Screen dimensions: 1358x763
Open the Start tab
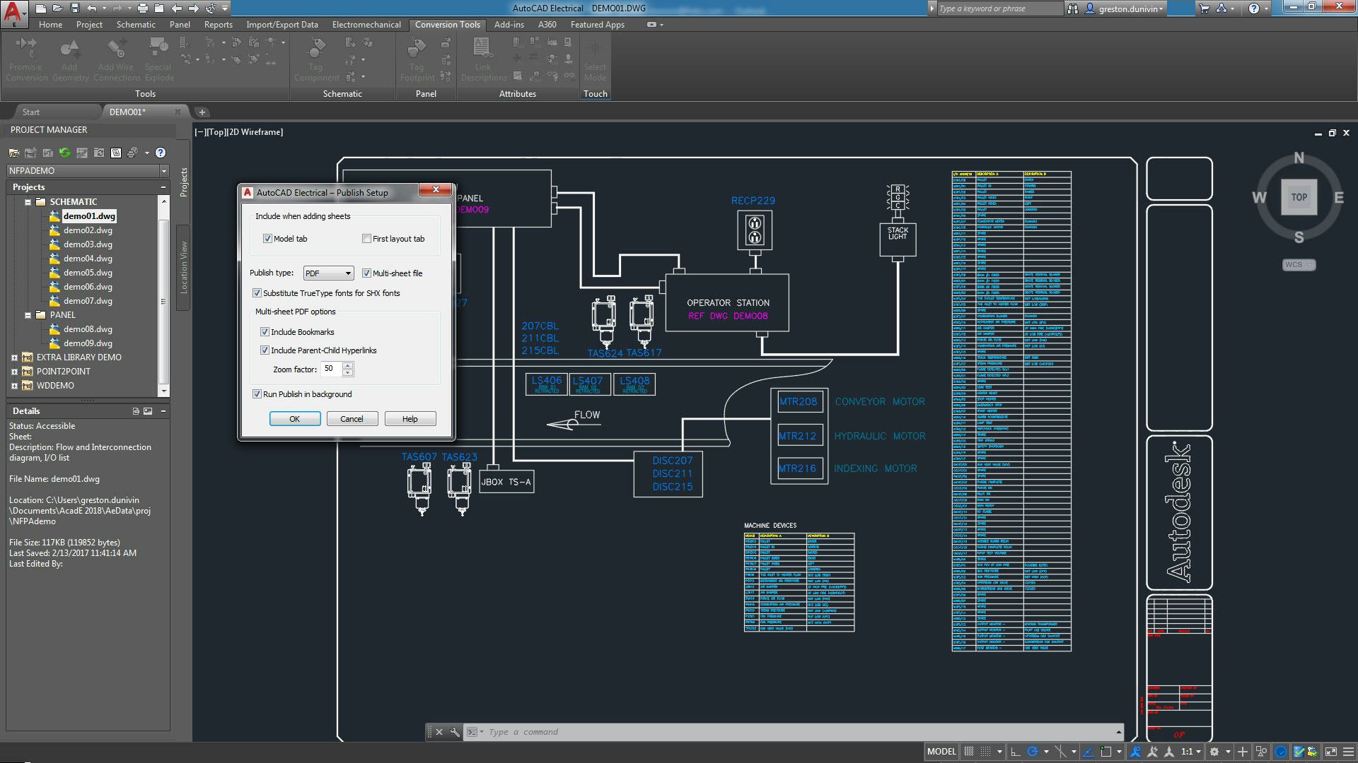pos(31,112)
